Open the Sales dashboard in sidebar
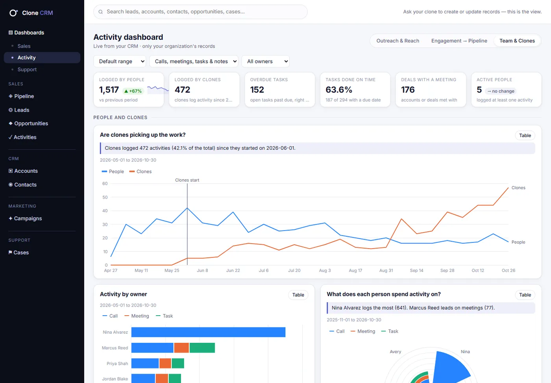Screen dimensions: 551x383 [x=42, y=46]
